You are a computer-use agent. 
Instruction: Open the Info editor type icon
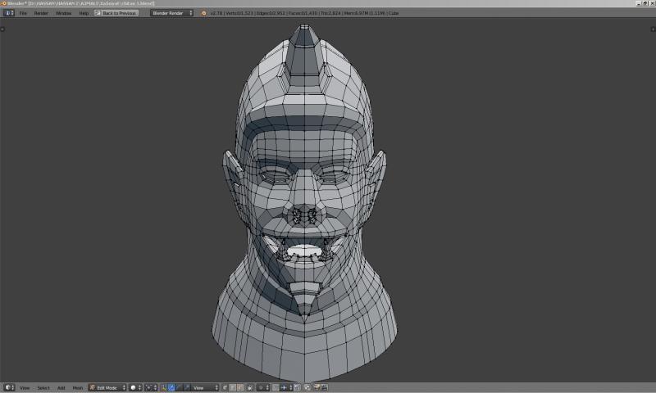point(7,13)
